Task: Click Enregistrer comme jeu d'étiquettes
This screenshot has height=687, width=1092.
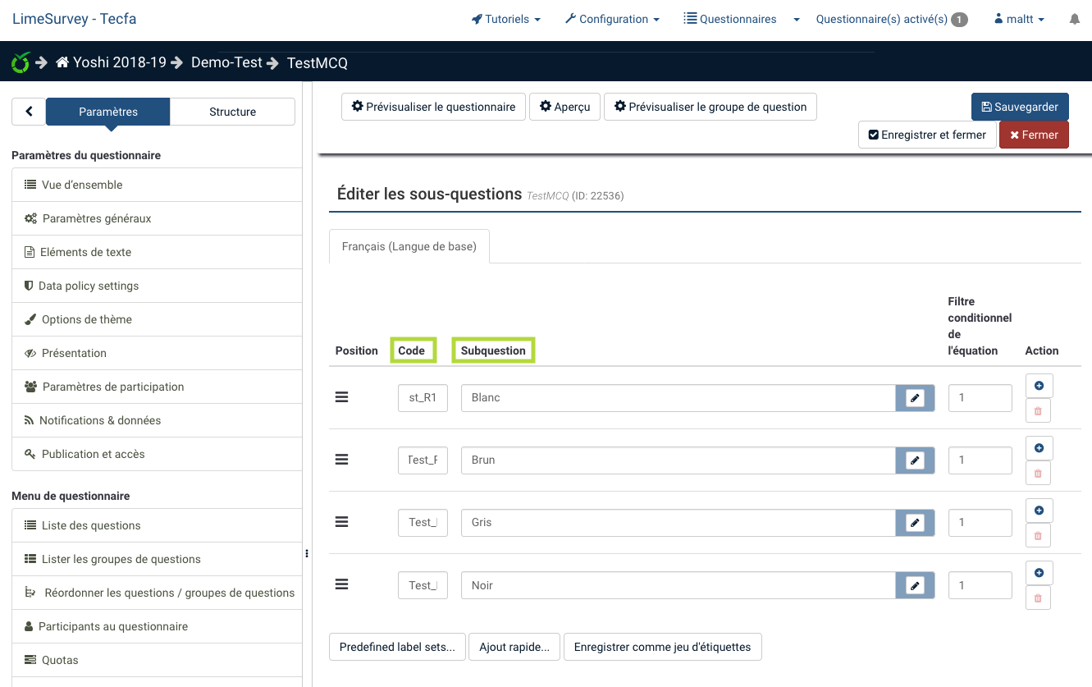Action: pos(662,647)
